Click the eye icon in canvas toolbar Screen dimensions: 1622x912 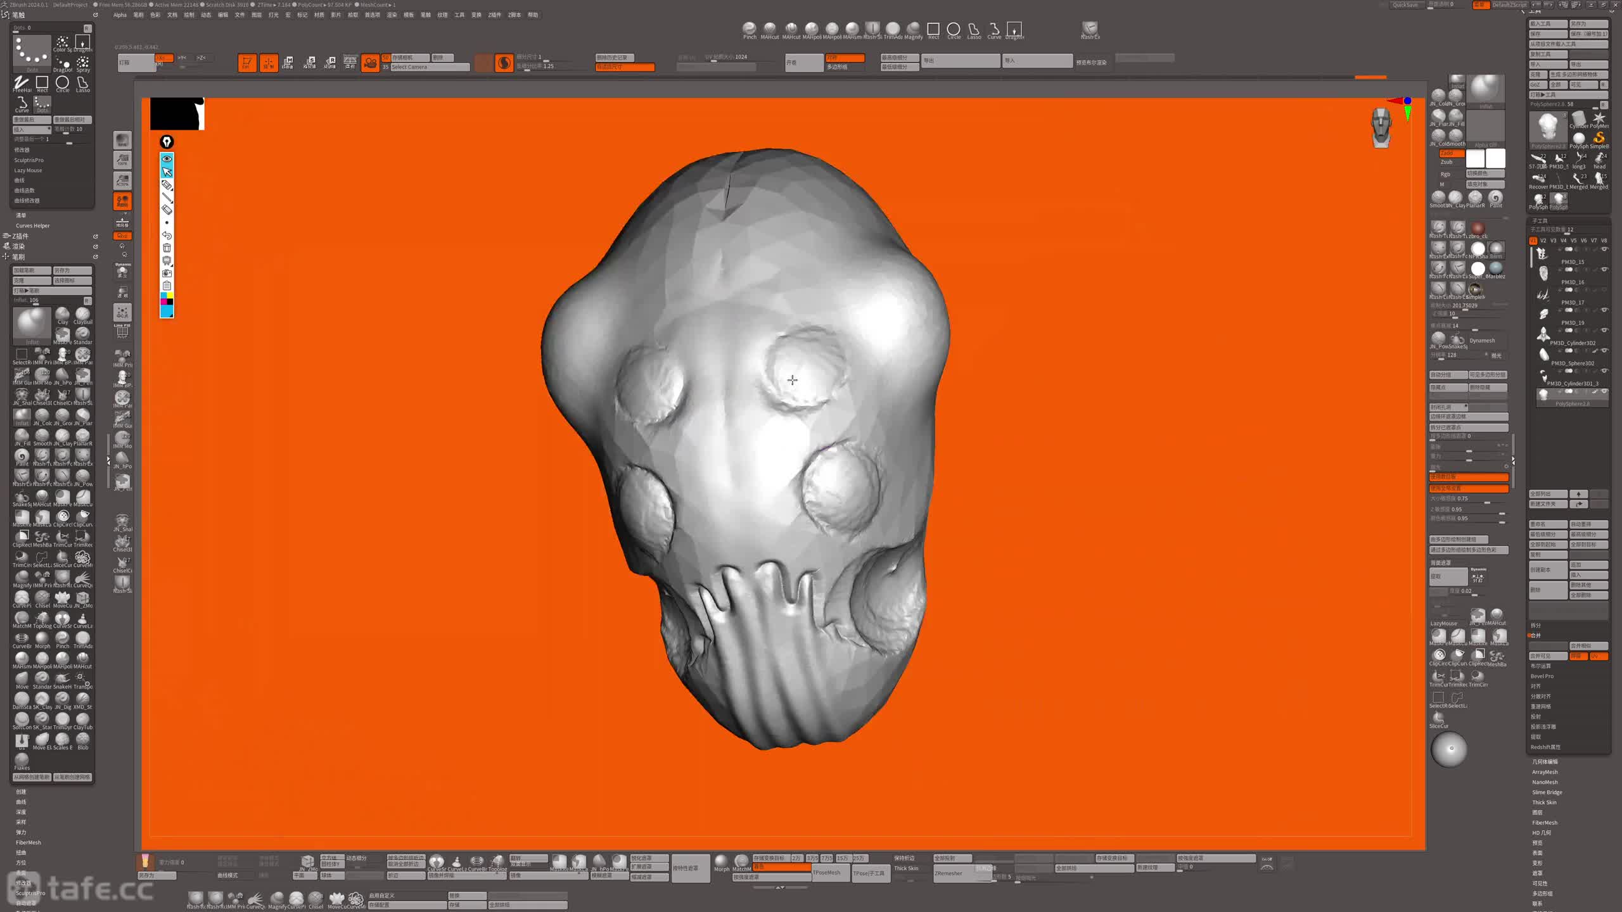point(167,158)
